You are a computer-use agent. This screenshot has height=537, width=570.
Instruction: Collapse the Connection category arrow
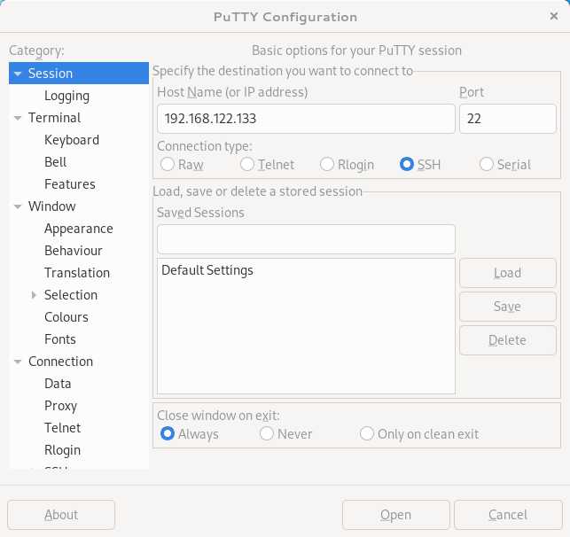18,362
